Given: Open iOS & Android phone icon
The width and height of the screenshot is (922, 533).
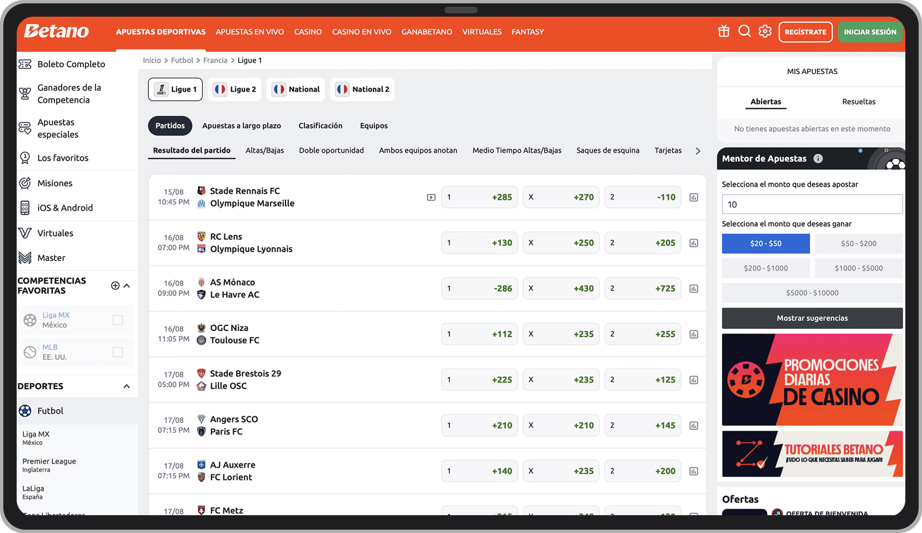Looking at the screenshot, I should tap(25, 208).
